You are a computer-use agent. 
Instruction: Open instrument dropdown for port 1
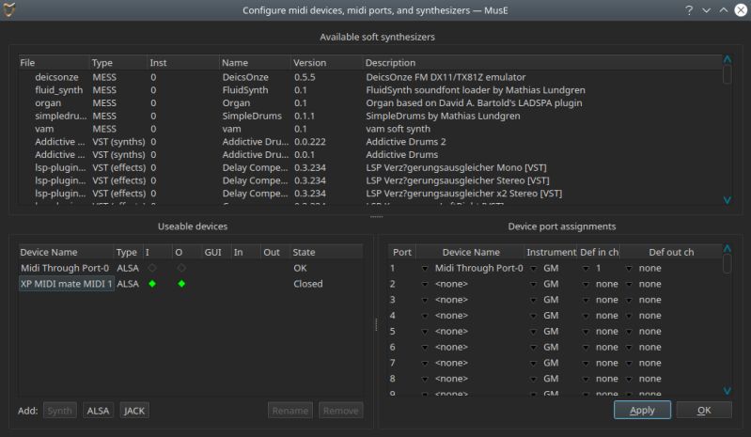click(534, 269)
